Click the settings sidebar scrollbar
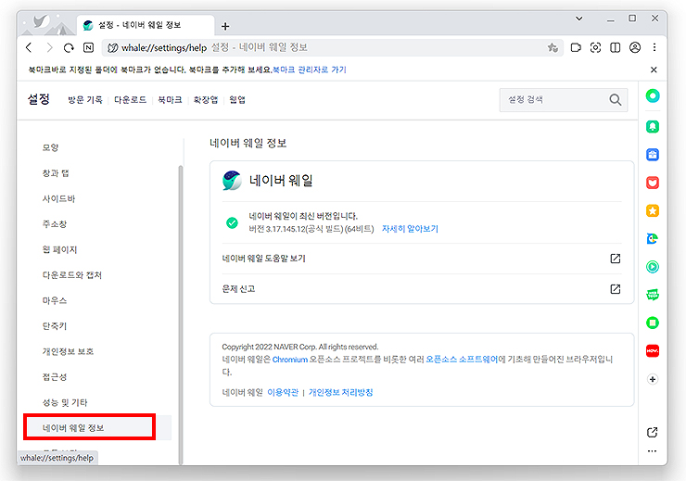Screen dimensions: 686x481 (180, 315)
